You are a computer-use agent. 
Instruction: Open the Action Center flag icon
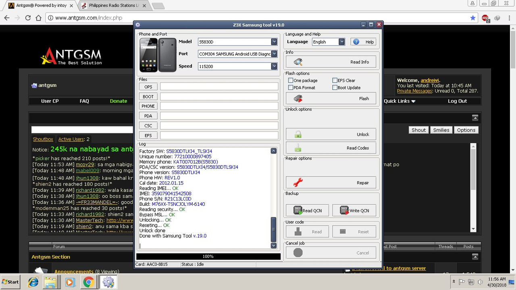462,282
